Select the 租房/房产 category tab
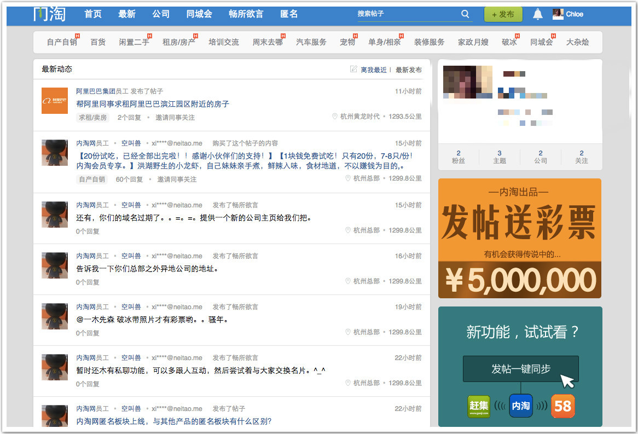The image size is (638, 434). click(178, 42)
